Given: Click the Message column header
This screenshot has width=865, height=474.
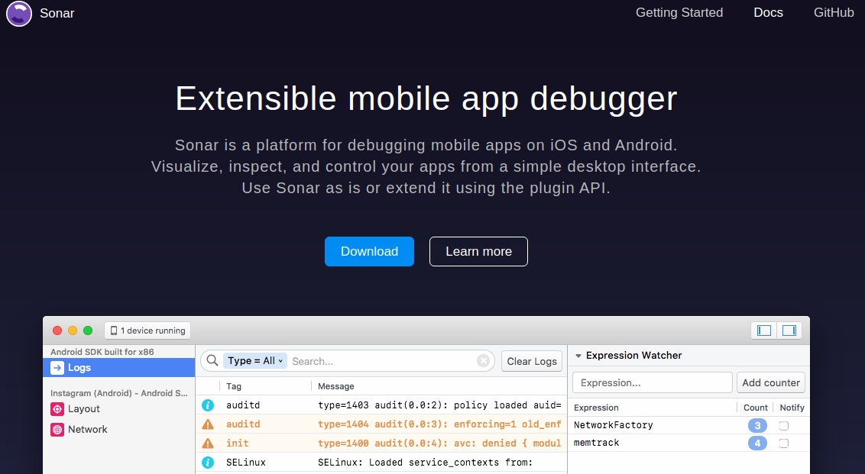Looking at the screenshot, I should pyautogui.click(x=336, y=386).
